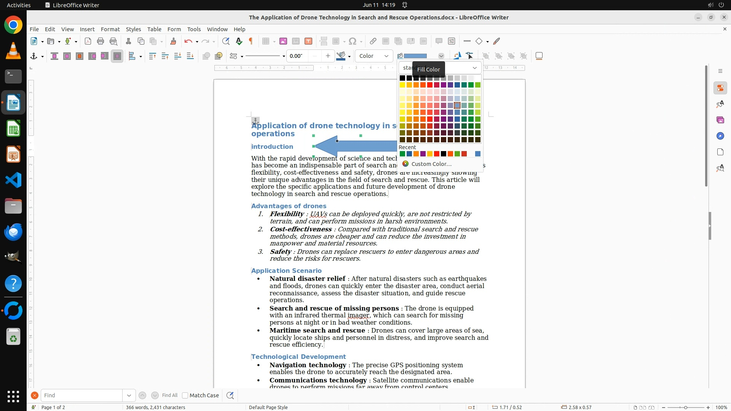
Task: Open the line style dropdown arrow
Action: pos(284,56)
